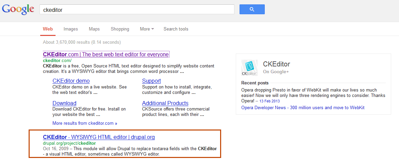Viewport: 399px width, 160px height.
Task: Open the CKEditor demo sitelink
Action: pyautogui.click(x=71, y=81)
